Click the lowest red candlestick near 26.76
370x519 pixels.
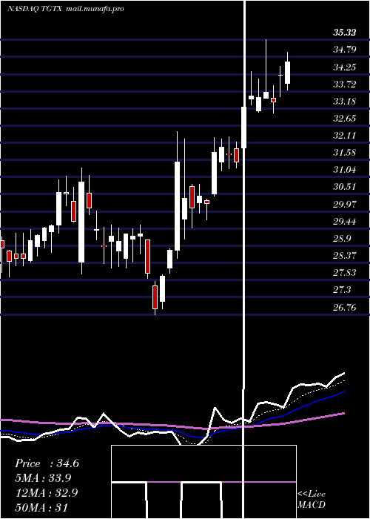(155, 297)
